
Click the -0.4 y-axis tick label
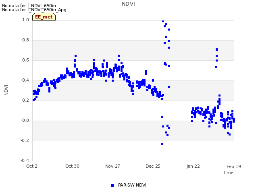[x=25, y=160]
